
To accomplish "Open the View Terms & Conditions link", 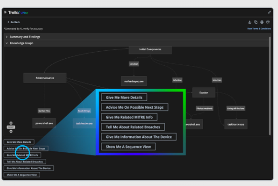I will tap(259, 29).
